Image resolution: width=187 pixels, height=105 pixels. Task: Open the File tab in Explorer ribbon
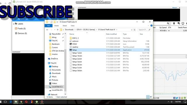[49, 26]
